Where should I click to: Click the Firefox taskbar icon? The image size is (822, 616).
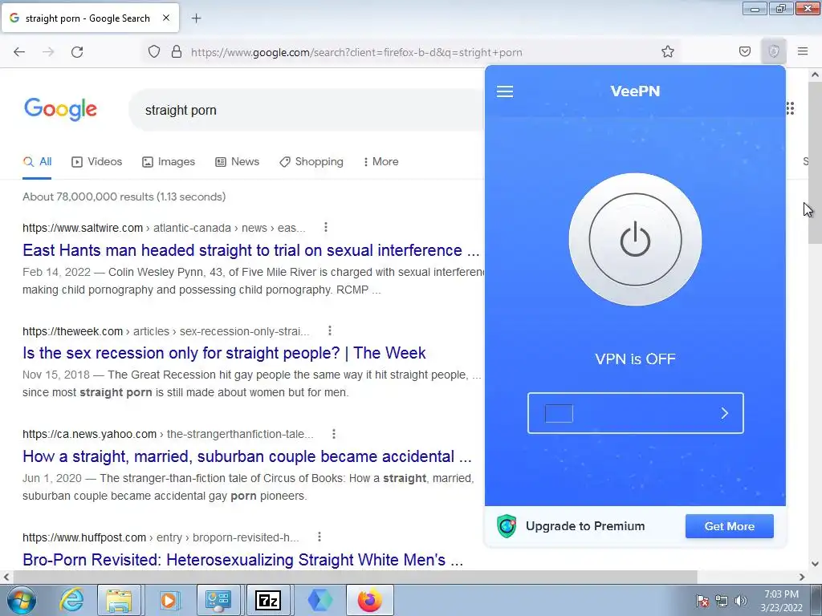(369, 600)
